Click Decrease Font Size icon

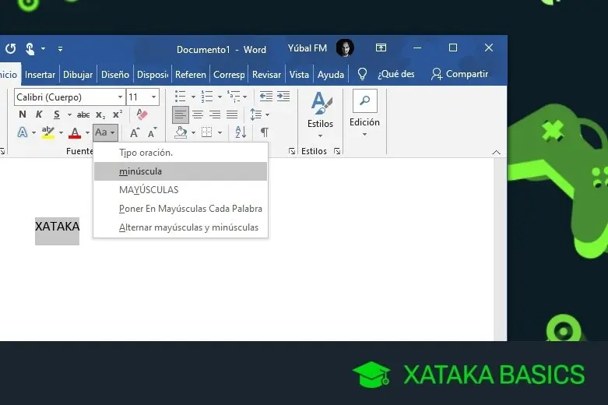[x=153, y=132]
